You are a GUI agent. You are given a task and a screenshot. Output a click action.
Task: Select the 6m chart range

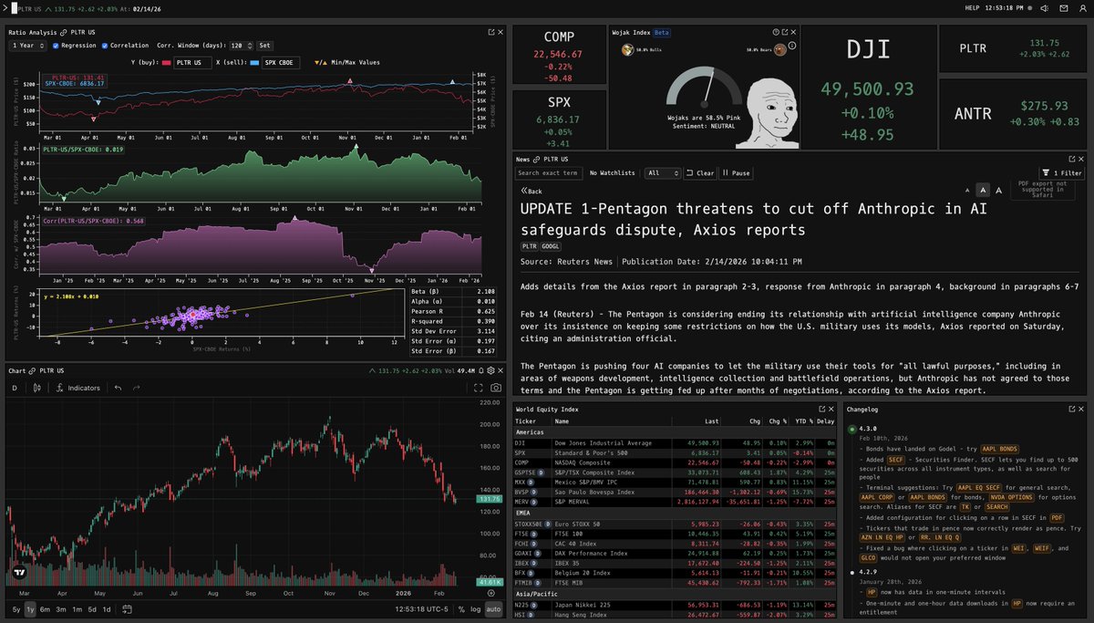(46, 609)
